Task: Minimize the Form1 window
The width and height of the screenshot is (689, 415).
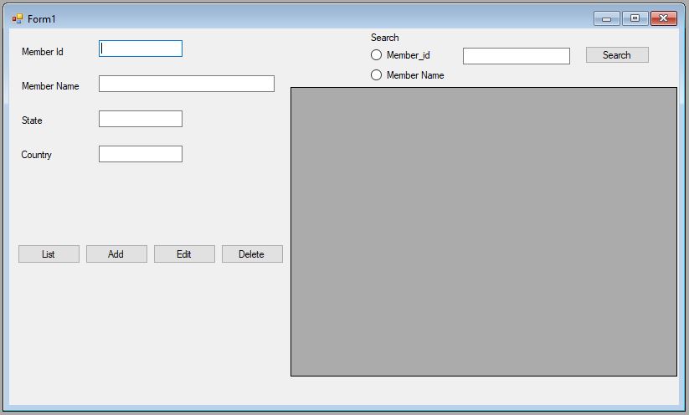Action: [606, 18]
